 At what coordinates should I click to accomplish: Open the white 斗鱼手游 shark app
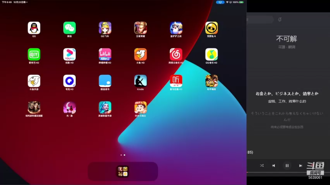click(34, 81)
